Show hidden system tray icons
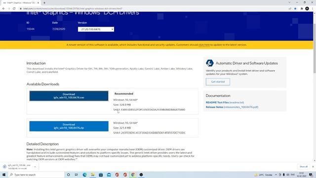 pos(276,175)
